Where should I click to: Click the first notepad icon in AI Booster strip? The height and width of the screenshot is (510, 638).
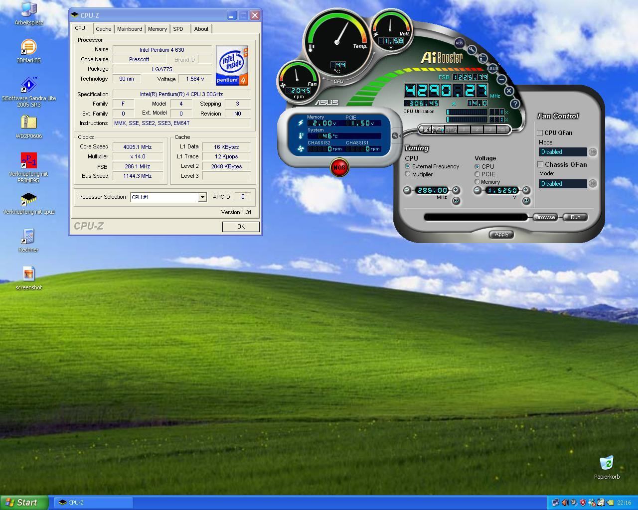(426, 130)
